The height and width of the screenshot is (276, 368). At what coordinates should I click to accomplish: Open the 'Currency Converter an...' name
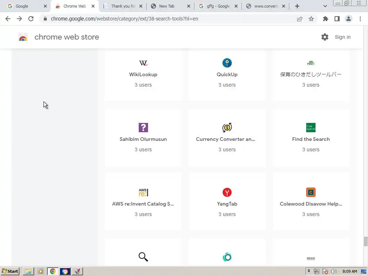pyautogui.click(x=226, y=139)
